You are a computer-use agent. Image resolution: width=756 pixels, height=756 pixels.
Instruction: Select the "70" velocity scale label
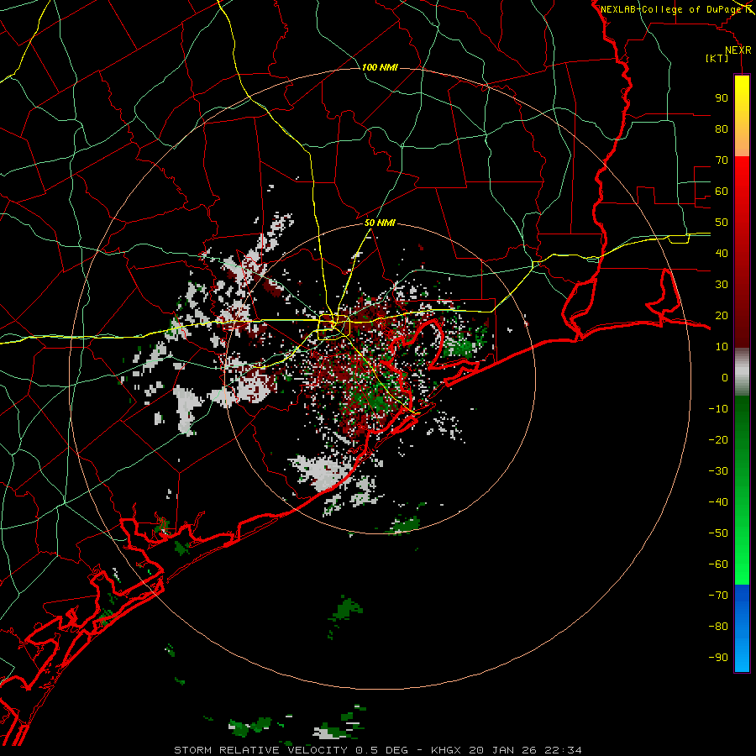(722, 160)
